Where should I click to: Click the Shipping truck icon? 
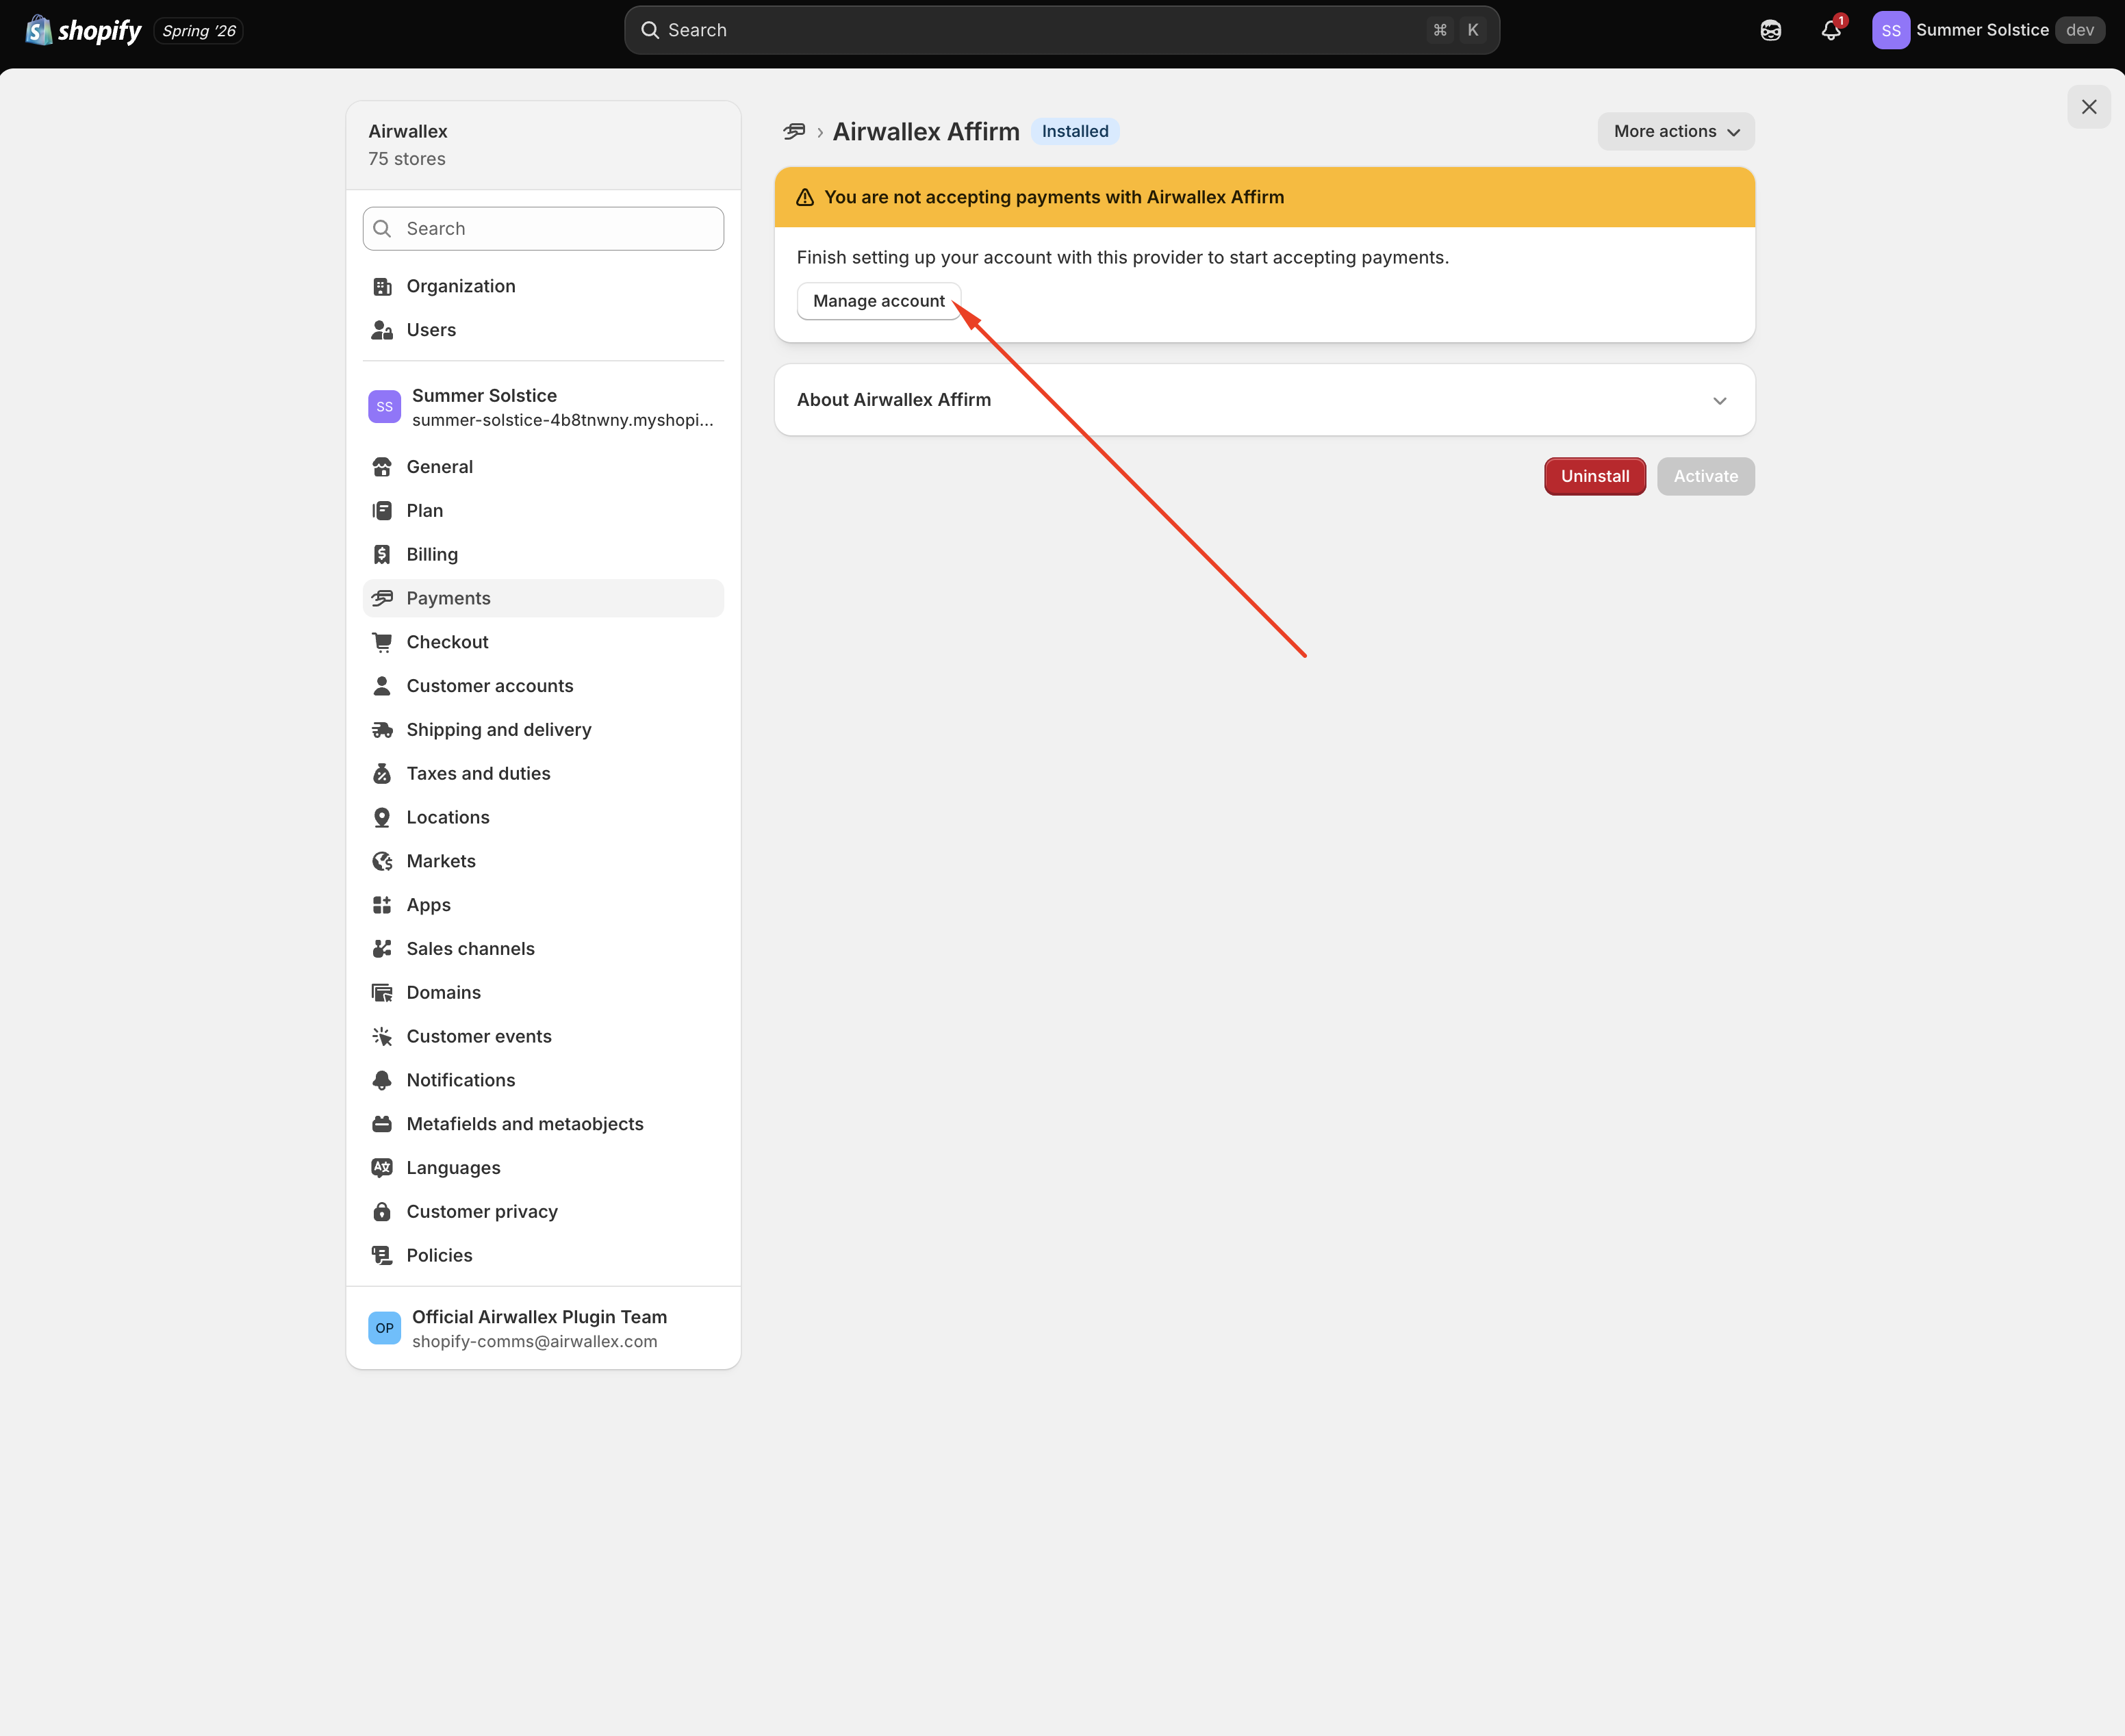tap(382, 730)
